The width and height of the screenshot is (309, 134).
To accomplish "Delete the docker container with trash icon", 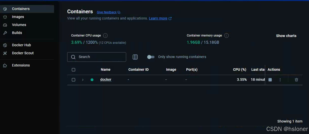I will (x=296, y=80).
